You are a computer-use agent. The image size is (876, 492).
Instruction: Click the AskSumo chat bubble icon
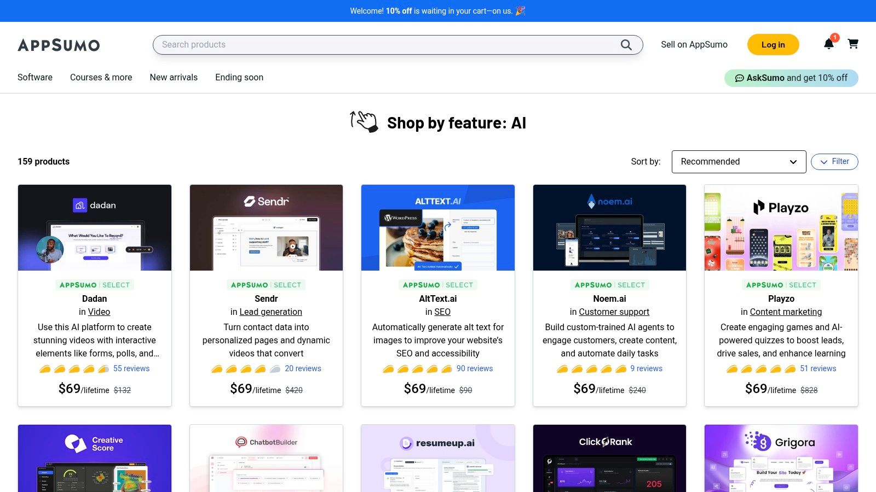tap(739, 78)
